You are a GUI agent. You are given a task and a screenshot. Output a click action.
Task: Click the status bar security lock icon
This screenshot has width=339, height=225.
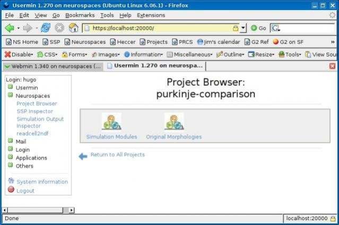[333, 219]
